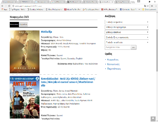
Task: Click screenwriter link Anna Heinämaa
Action: 64,40
